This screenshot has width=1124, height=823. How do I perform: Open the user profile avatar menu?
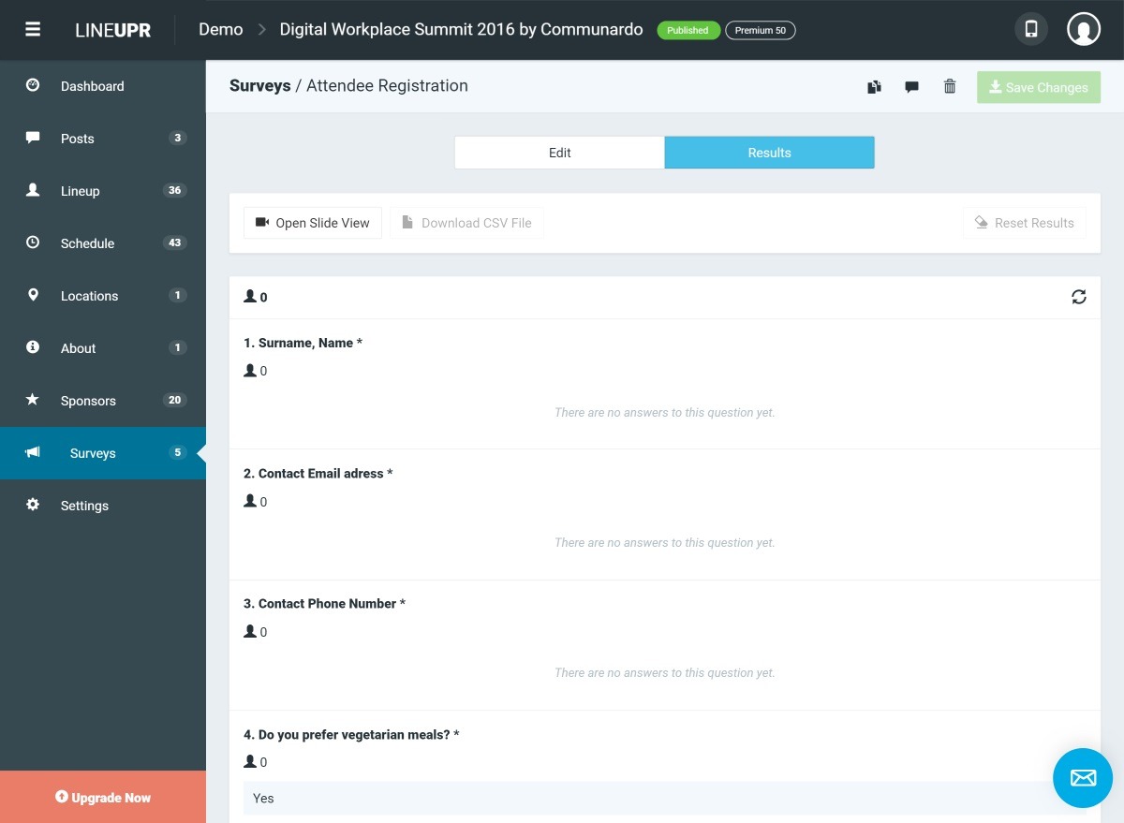1084,28
